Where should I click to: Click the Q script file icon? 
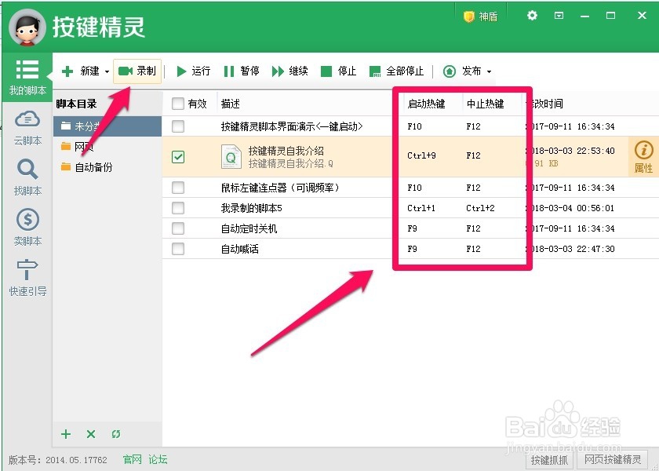click(x=231, y=156)
